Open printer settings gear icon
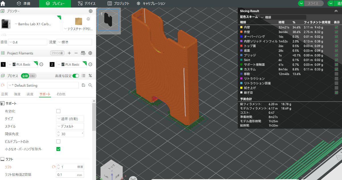Viewport: 342px width, 180px height. (91, 11)
